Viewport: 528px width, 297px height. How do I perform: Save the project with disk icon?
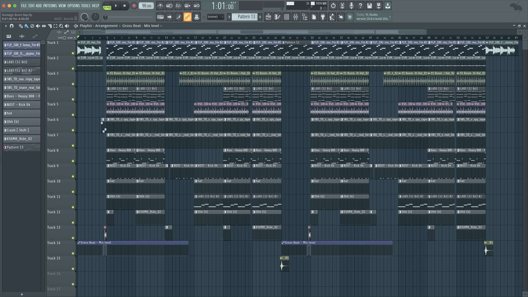pos(370,6)
